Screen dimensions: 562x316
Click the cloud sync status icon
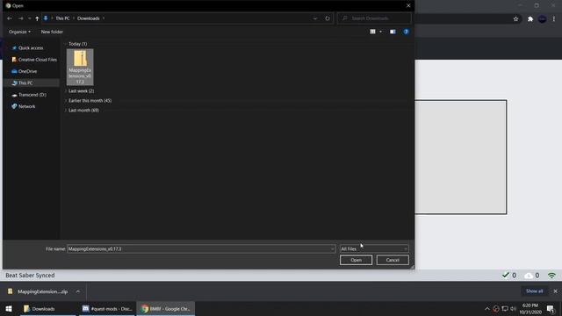pyautogui.click(x=529, y=276)
